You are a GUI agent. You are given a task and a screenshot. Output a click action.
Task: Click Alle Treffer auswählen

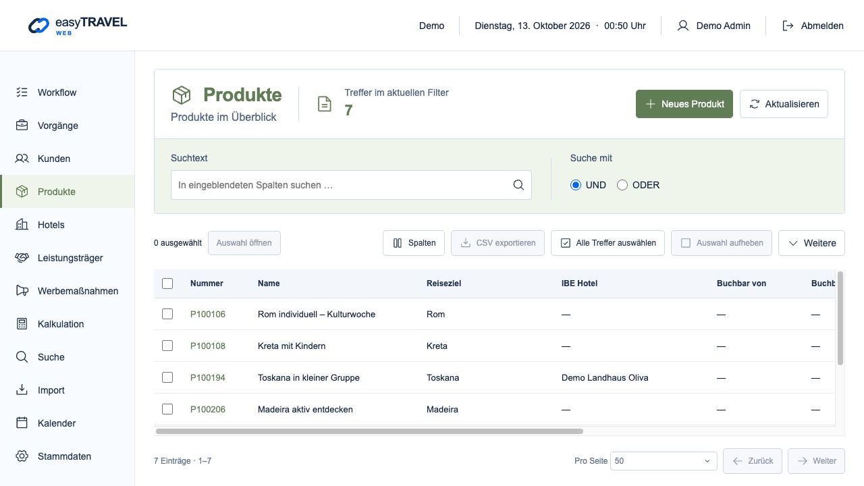point(608,243)
